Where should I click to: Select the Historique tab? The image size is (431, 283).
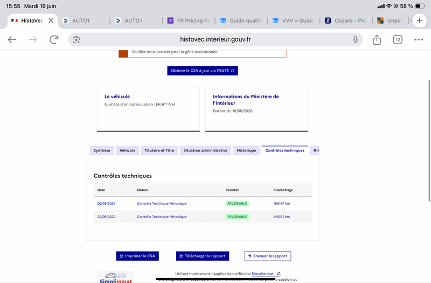tap(246, 150)
